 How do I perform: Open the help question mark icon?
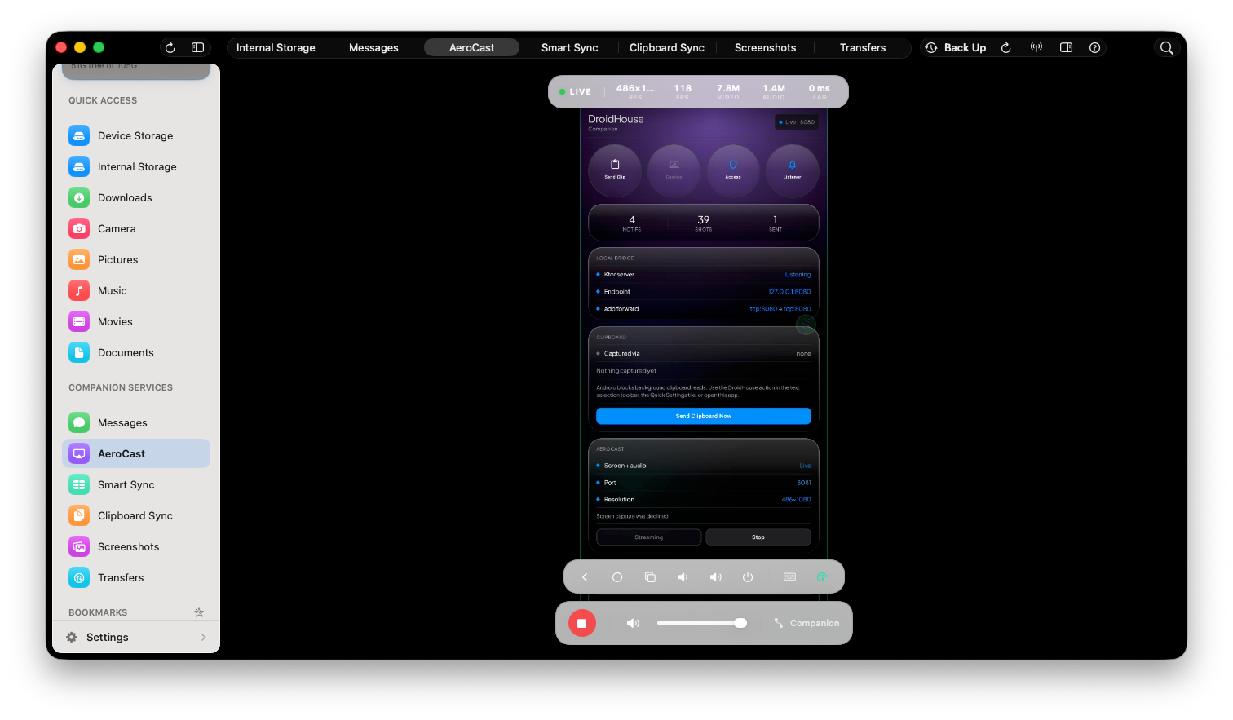point(1095,48)
